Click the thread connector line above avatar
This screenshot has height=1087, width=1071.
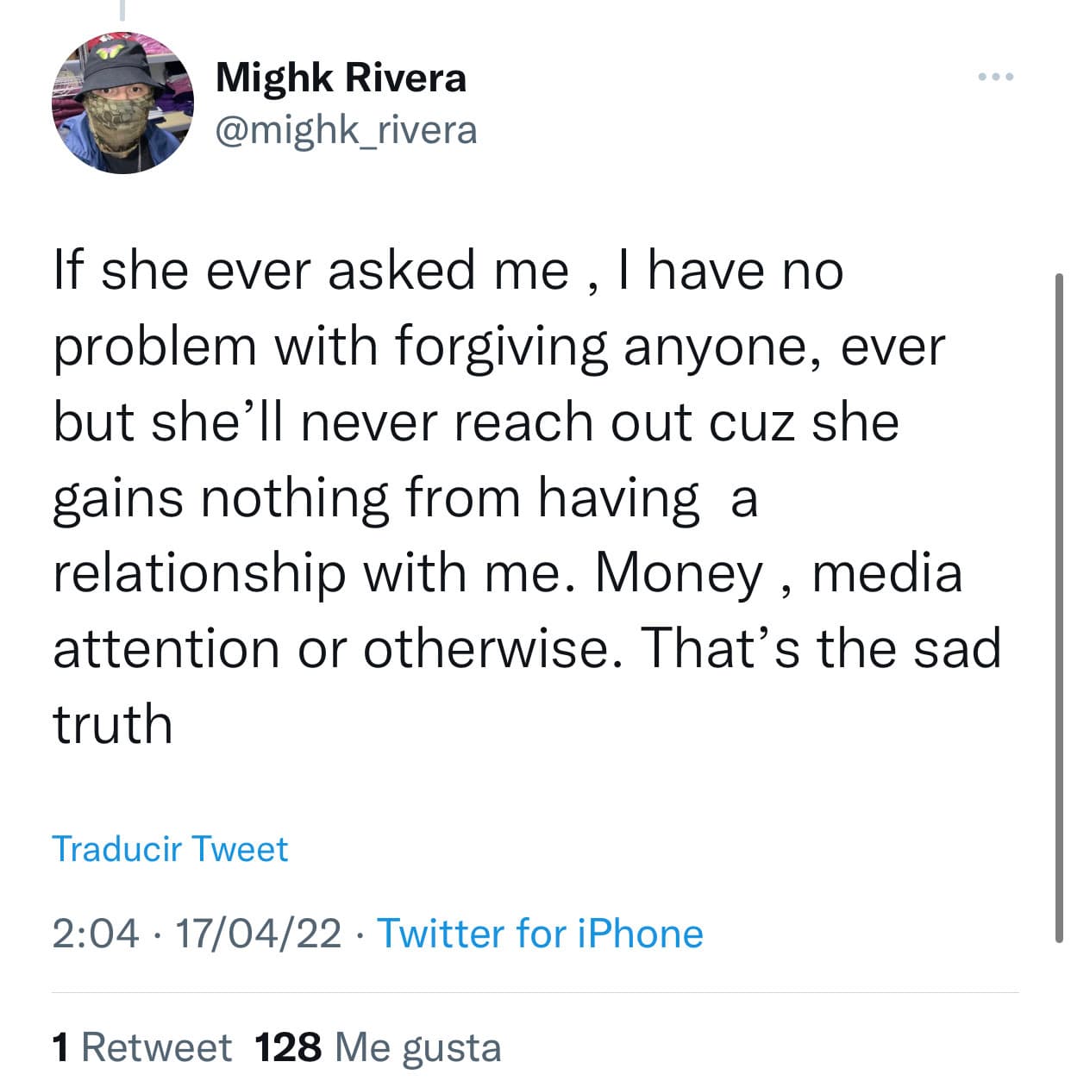pos(123,10)
